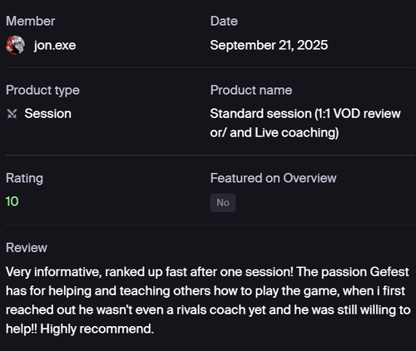Click the text or/ and Live coaching)

pyautogui.click(x=275, y=133)
